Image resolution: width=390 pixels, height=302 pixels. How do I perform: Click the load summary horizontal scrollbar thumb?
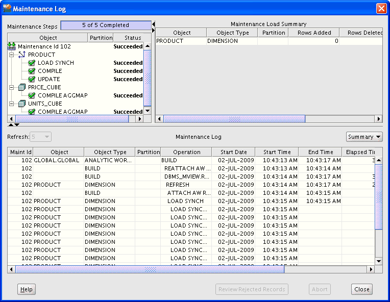pos(234,119)
